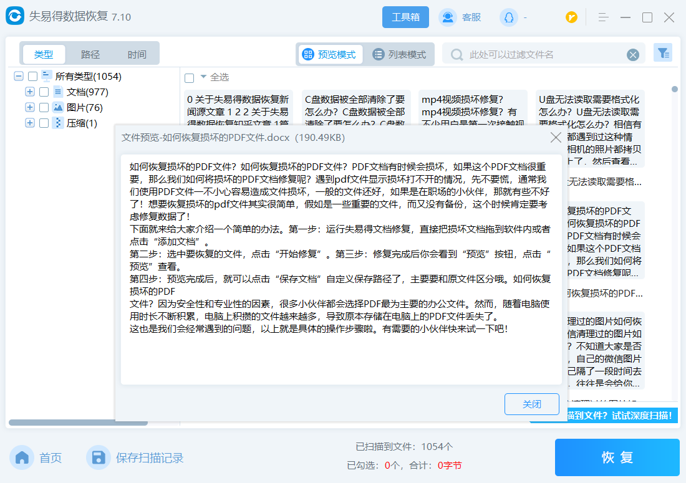Click the 何恢复损坏的PDF... file name caption
686x483 pixels.
605,294
